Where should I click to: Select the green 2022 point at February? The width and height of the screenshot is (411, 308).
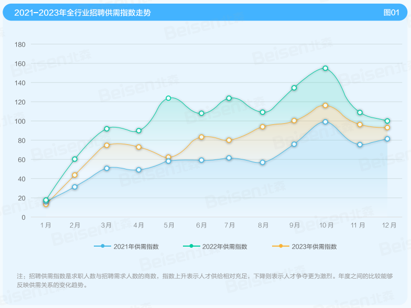click(75, 159)
